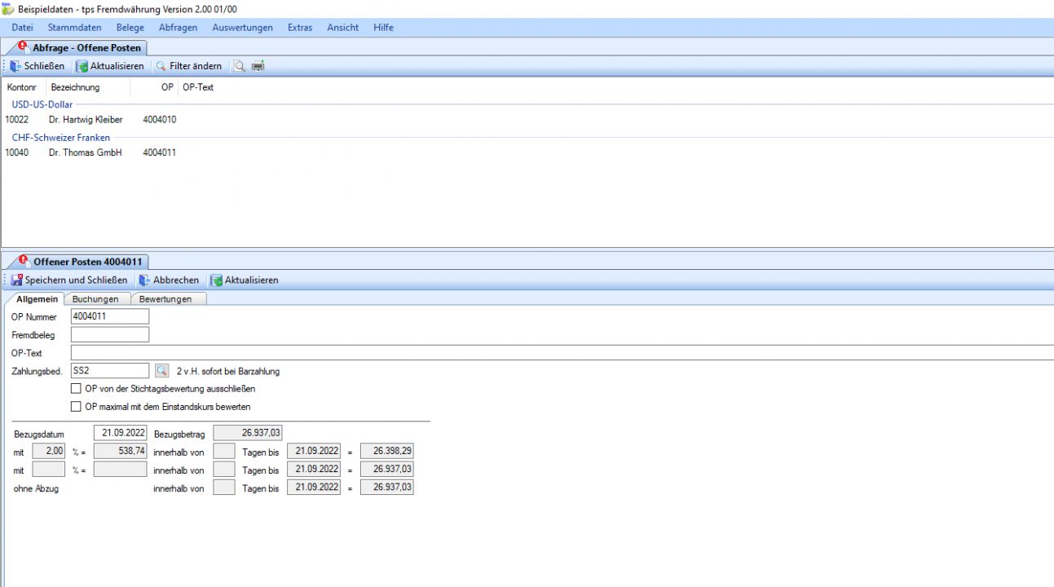The height and width of the screenshot is (587, 1054).
Task: Click the Bezugsdatum date field
Action: coord(120,433)
